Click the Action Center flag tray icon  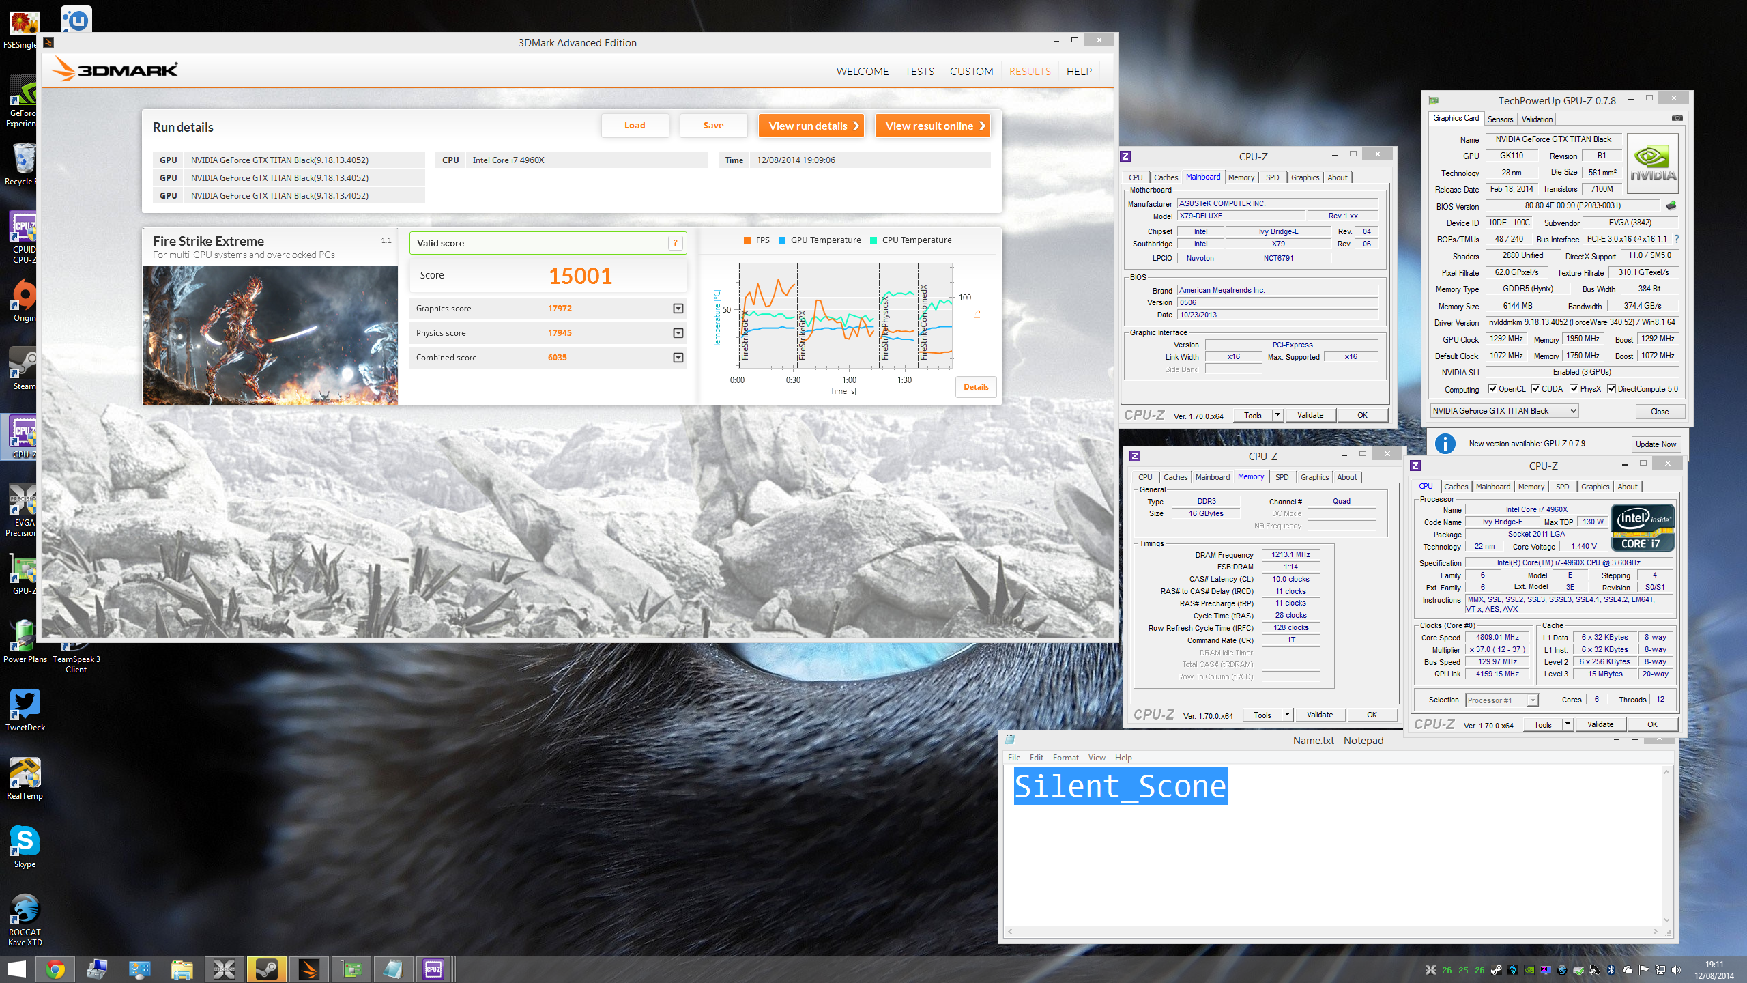(x=1644, y=970)
